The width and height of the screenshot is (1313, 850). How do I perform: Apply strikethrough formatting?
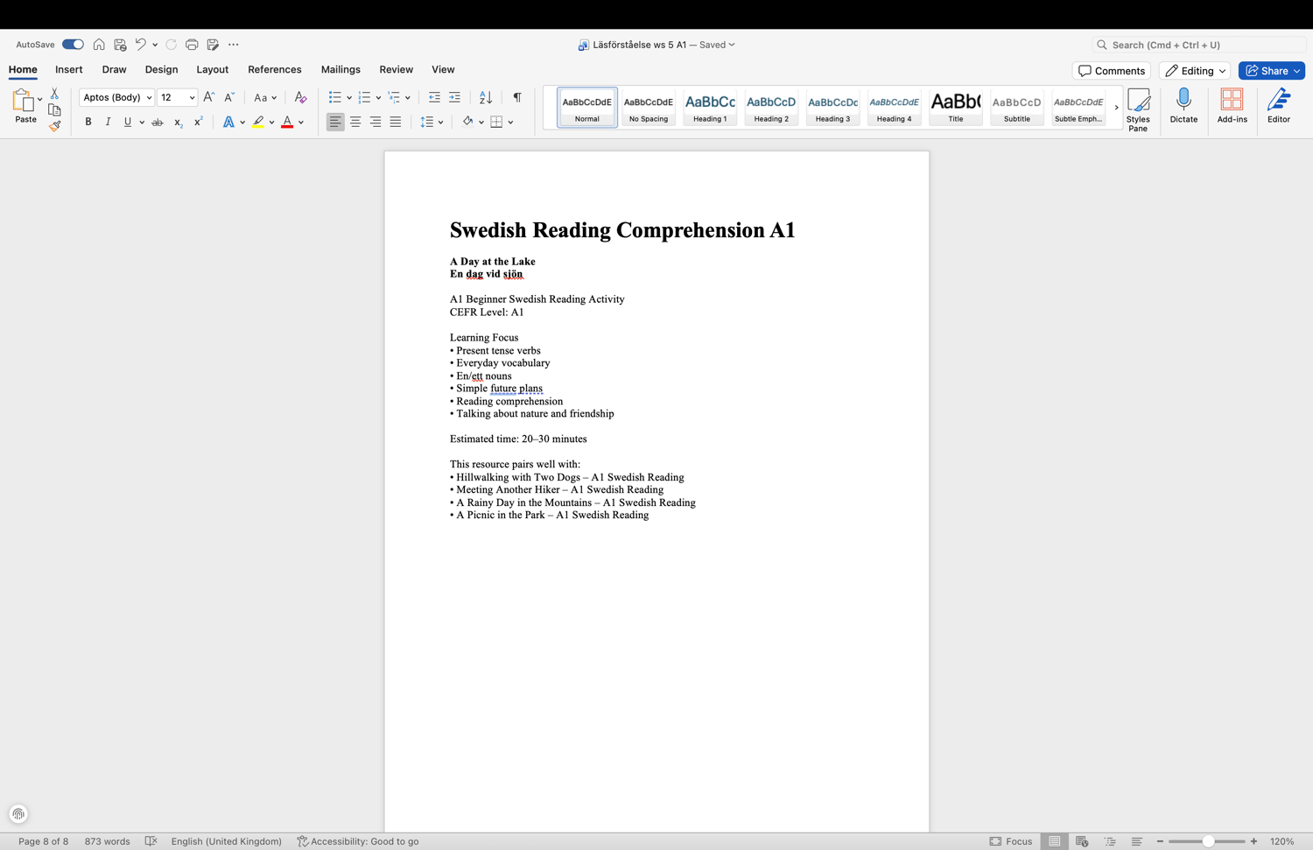[x=158, y=123]
